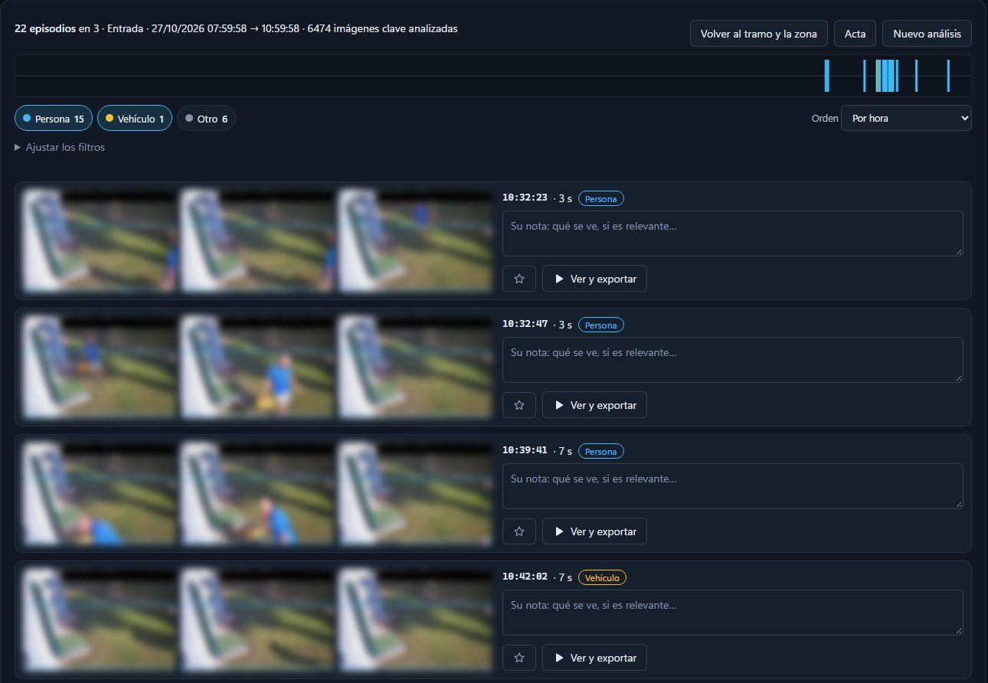Image resolution: width=988 pixels, height=683 pixels.
Task: Focus the note field for 10:32:23 episode
Action: point(732,234)
